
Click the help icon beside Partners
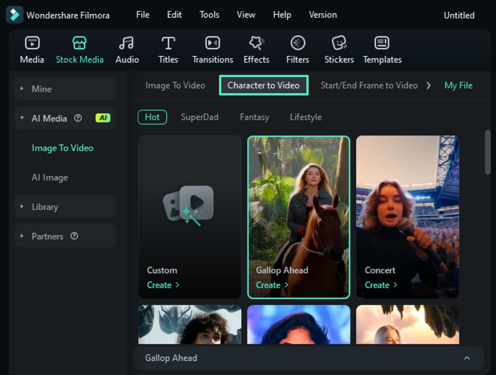[x=74, y=236]
